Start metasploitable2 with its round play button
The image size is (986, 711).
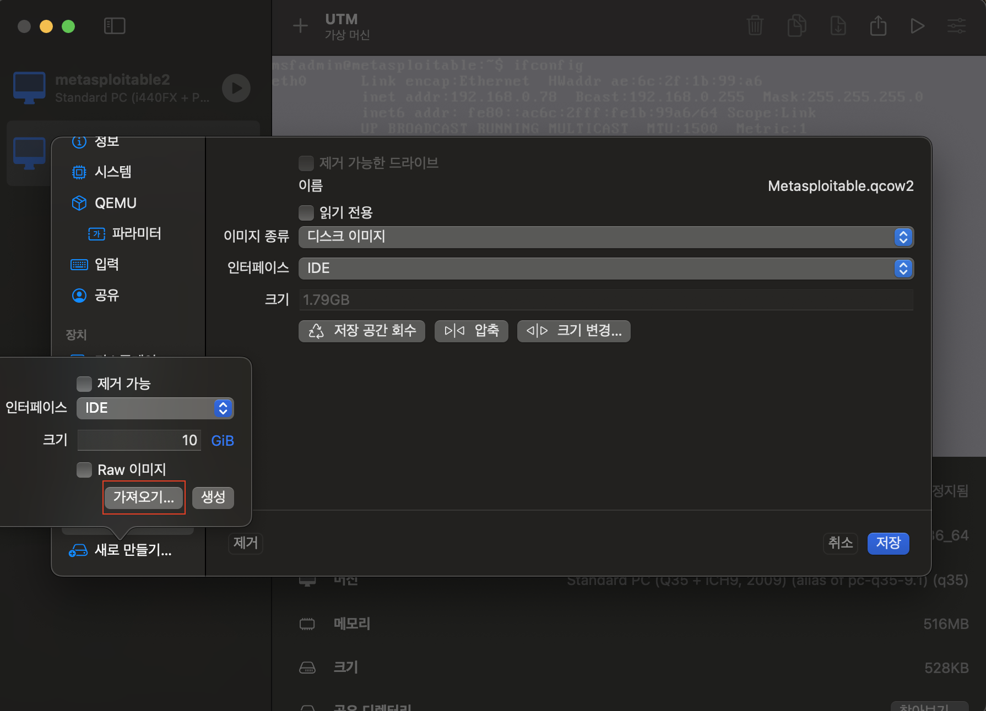point(236,88)
